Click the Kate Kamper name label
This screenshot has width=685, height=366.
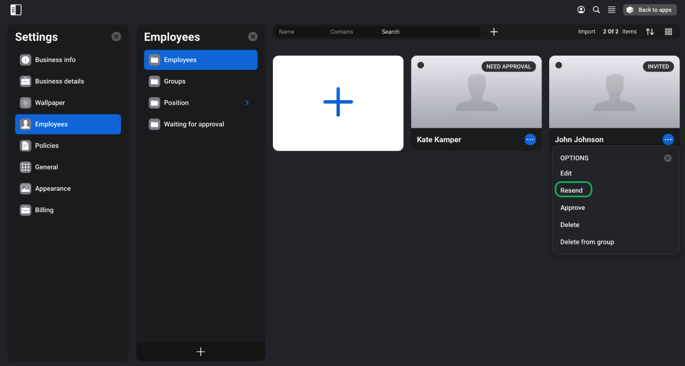(439, 140)
